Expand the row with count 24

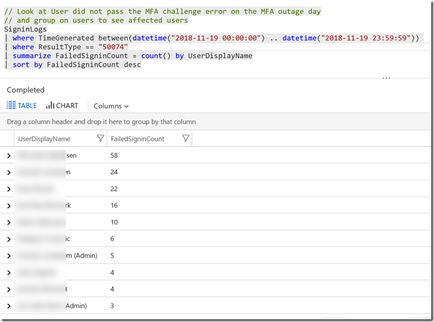pyautogui.click(x=9, y=173)
